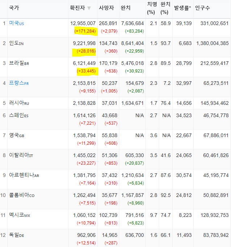Click Italy confirmed increase (+23,227)
This screenshot has width=231, height=247.
[x=86, y=163]
